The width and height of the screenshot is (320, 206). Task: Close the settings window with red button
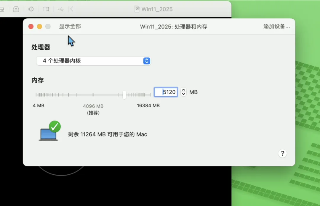click(31, 27)
